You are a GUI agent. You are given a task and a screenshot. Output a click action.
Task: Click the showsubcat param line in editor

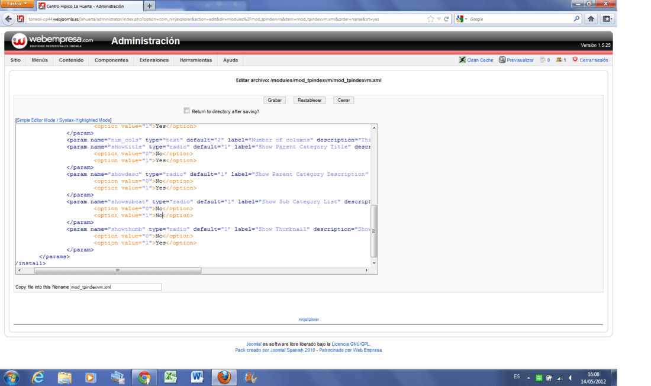point(218,201)
